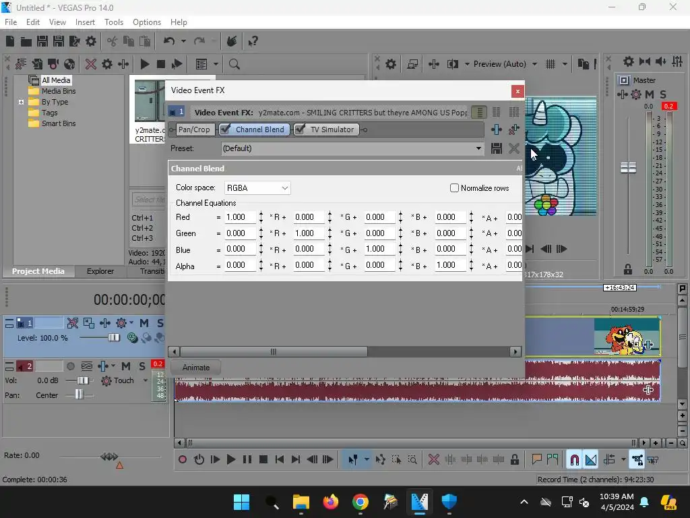Remove selected plug-in from chain

[x=513, y=129]
